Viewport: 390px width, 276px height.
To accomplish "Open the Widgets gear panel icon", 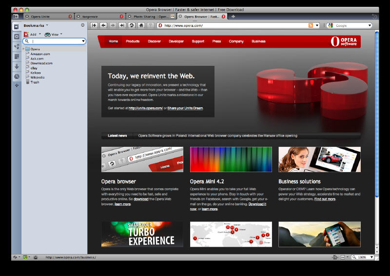I will (x=17, y=37).
